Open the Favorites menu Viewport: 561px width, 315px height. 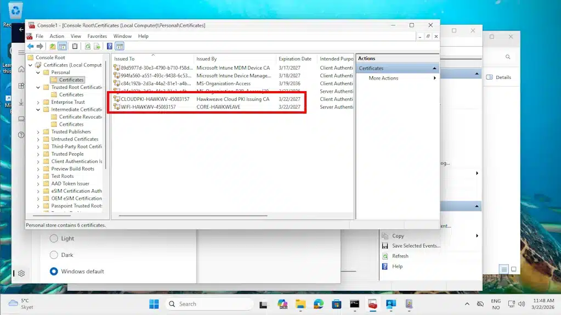click(97, 36)
